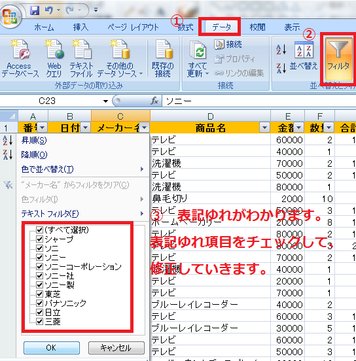Switch to the 挿入 tab
356x361 pixels.
tap(80, 27)
